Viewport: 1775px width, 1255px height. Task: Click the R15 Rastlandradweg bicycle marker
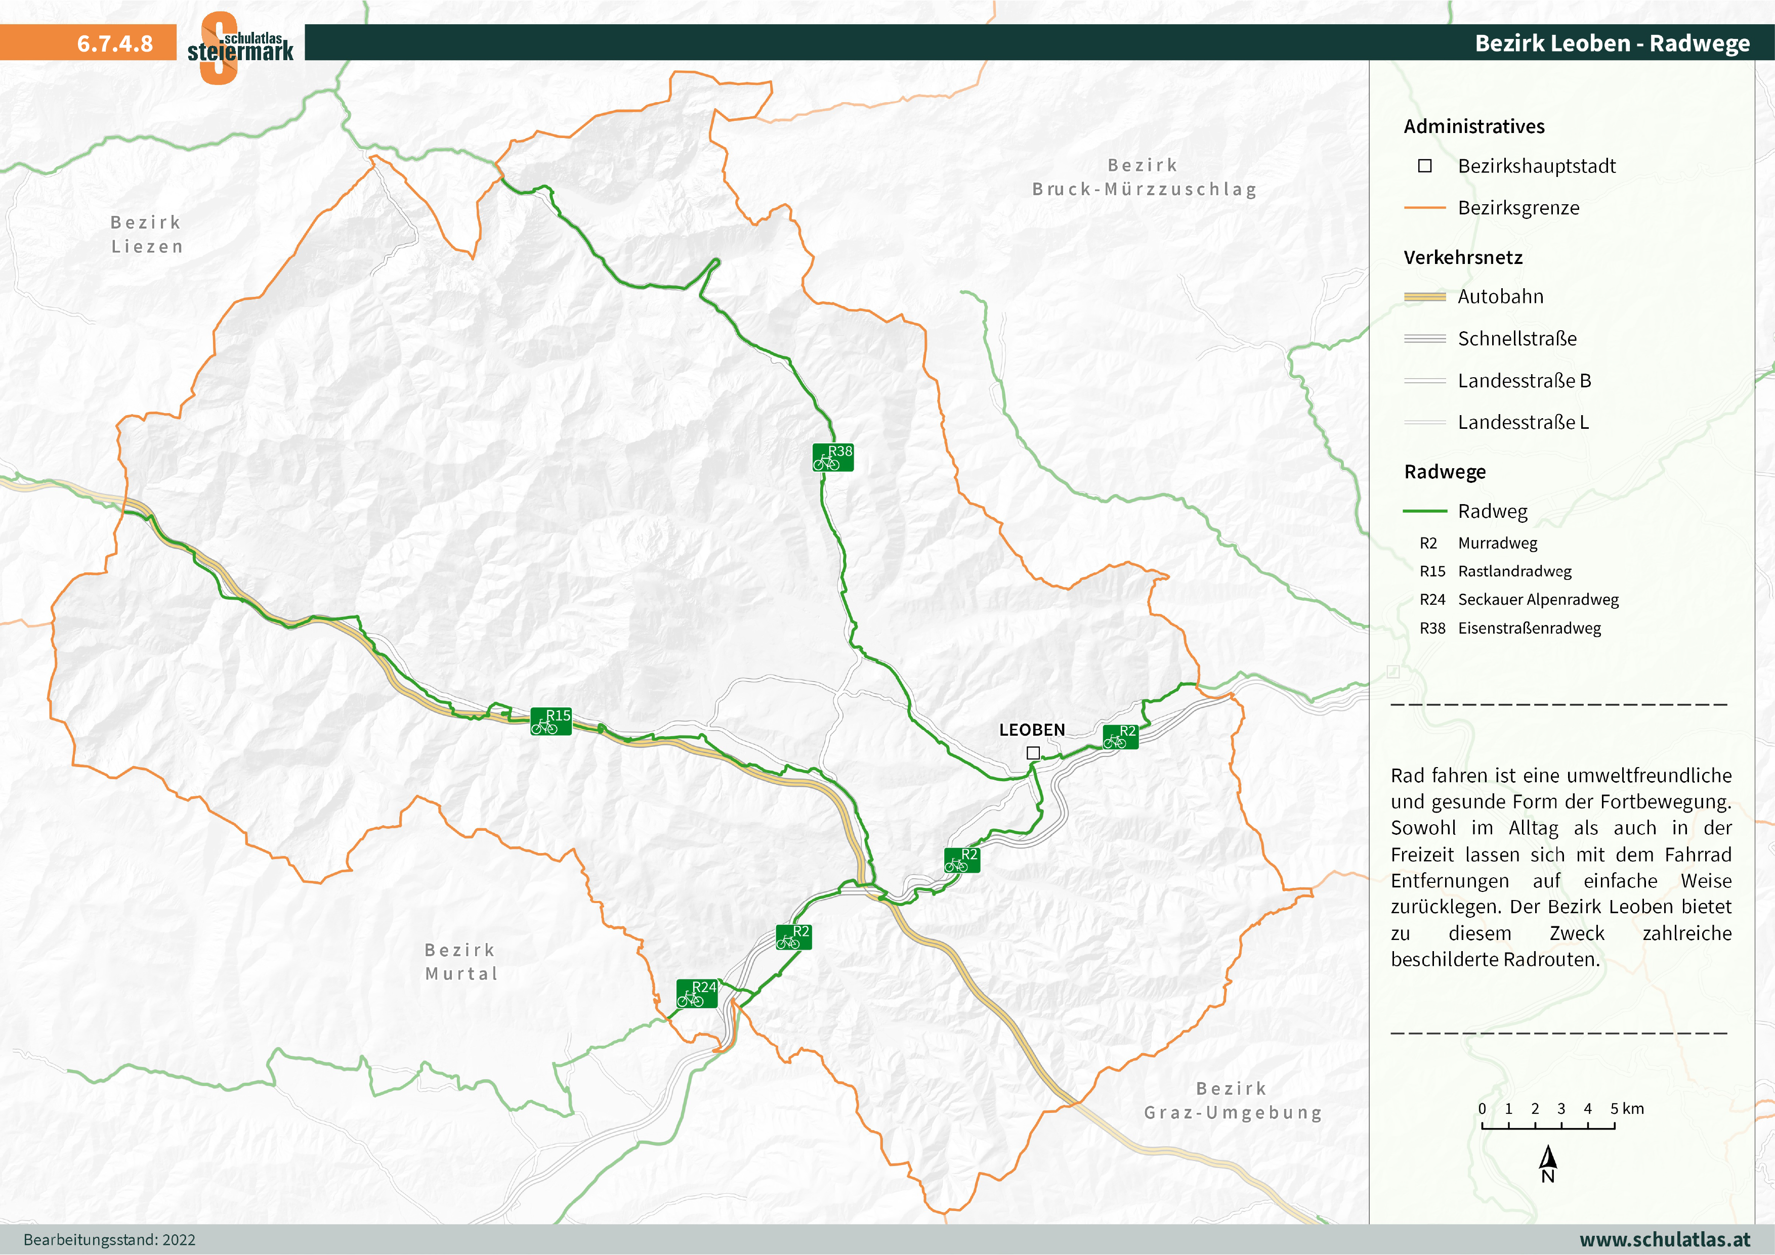coord(551,722)
